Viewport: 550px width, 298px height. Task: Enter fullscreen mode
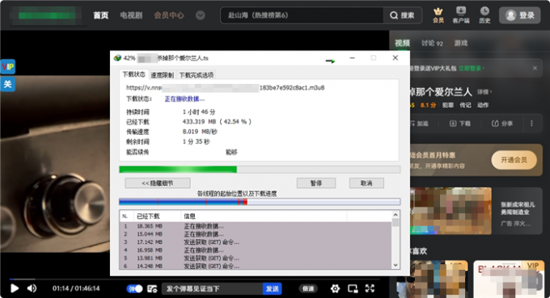click(x=370, y=288)
